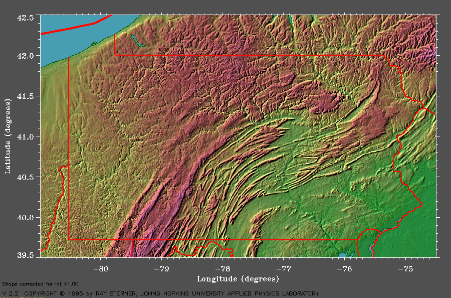Click the -80 longitude tick label
This screenshot has width=451, height=298.
[x=101, y=268]
